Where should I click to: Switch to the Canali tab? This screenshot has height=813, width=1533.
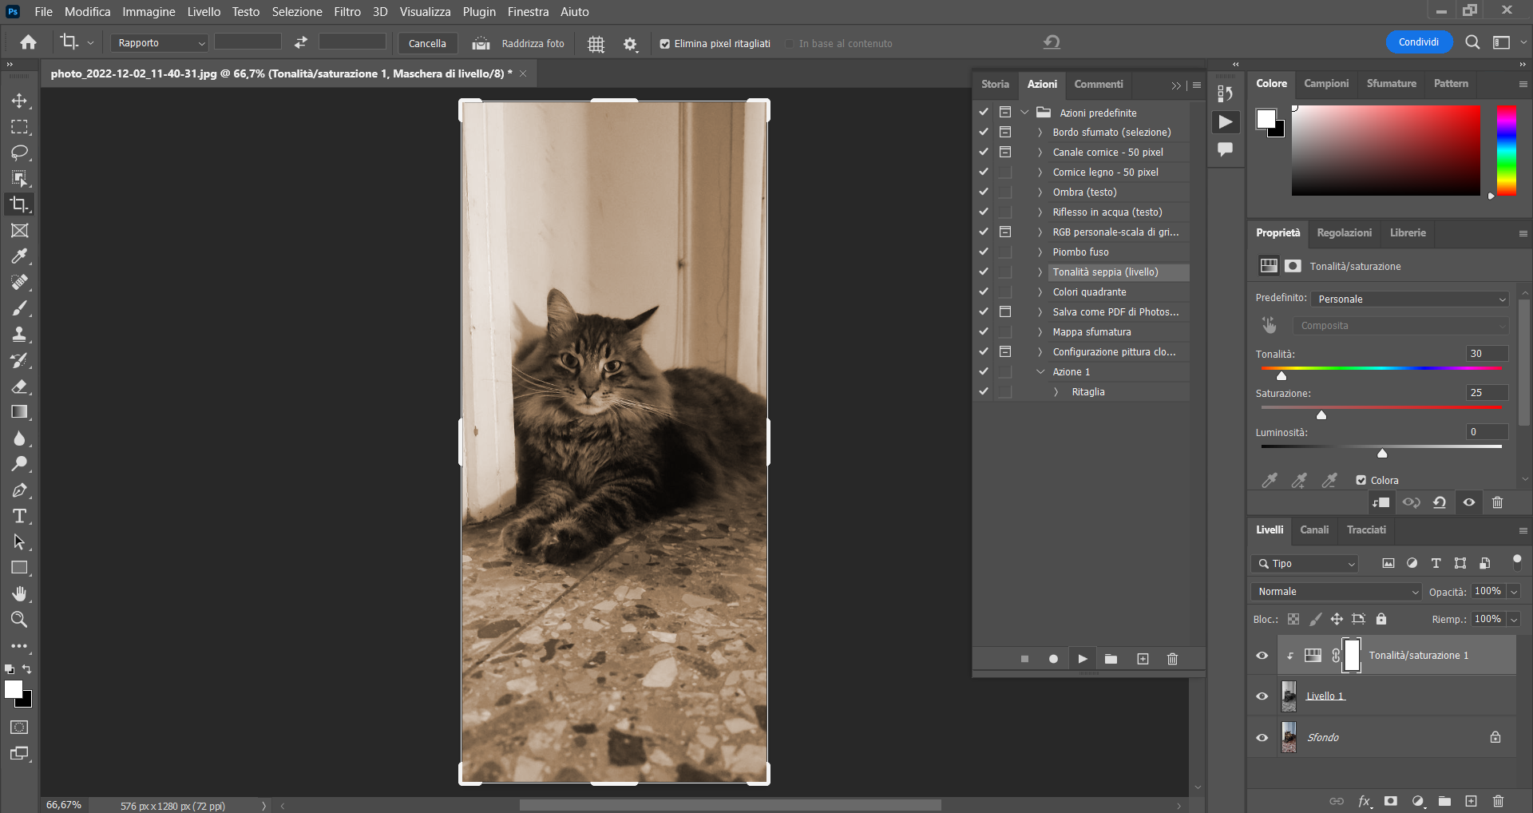pyautogui.click(x=1314, y=529)
